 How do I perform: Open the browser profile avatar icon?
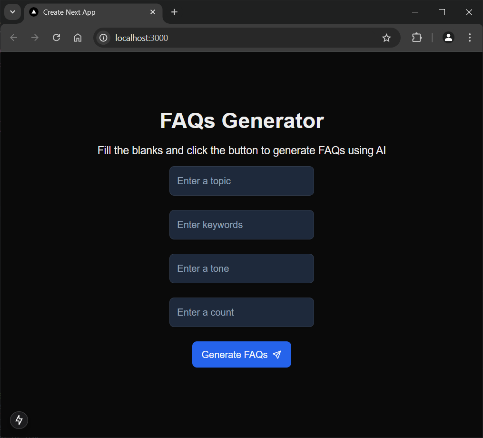click(448, 37)
